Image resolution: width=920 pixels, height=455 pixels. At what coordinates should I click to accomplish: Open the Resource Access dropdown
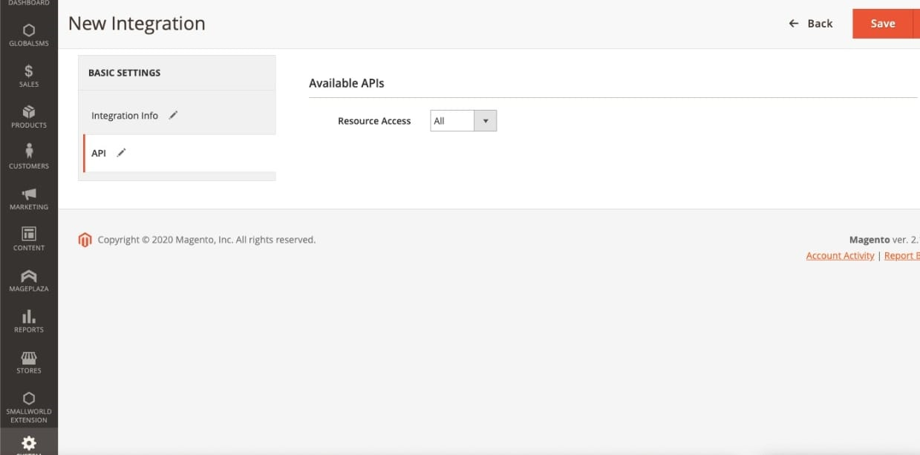(463, 121)
